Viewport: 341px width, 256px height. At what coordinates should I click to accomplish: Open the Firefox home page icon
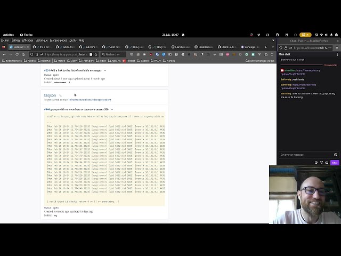23,54
